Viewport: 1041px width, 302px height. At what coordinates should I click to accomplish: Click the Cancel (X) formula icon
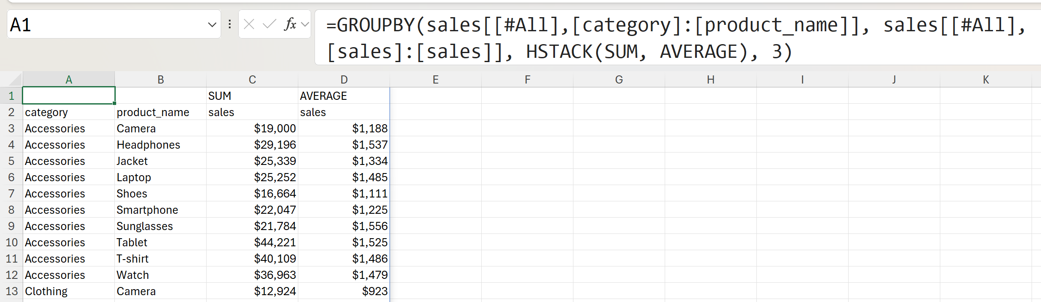click(x=249, y=24)
